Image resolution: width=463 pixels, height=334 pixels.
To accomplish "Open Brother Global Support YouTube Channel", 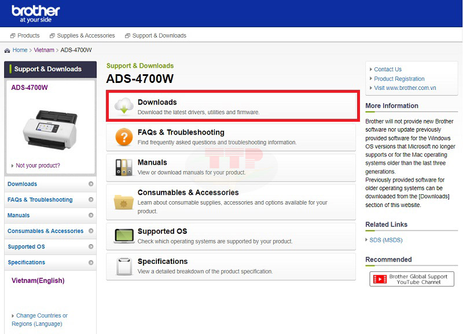I will click(x=411, y=279).
